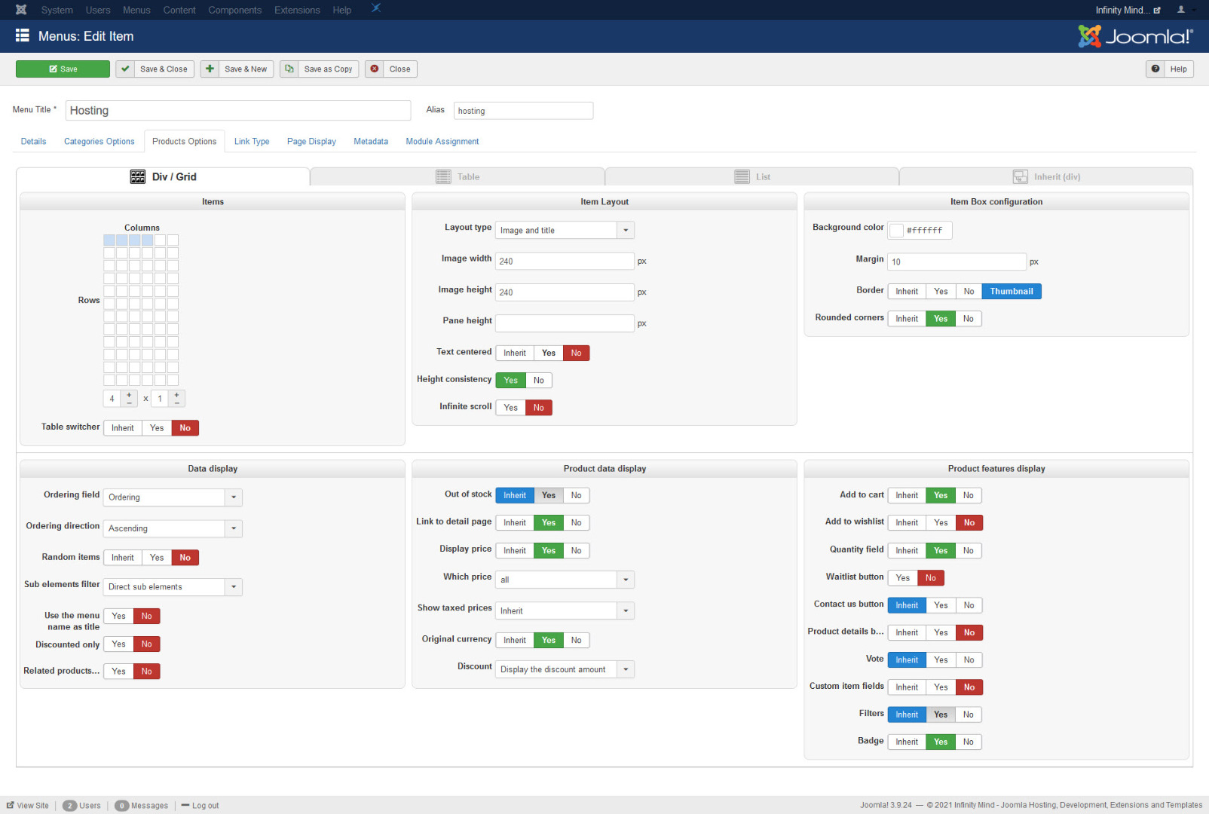
Task: Enable Add to wishlist with Yes
Action: tap(941, 523)
